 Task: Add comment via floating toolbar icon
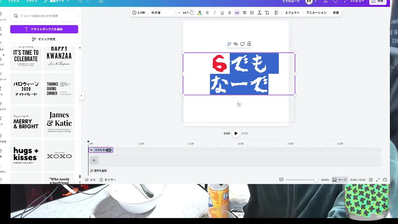tap(242, 44)
